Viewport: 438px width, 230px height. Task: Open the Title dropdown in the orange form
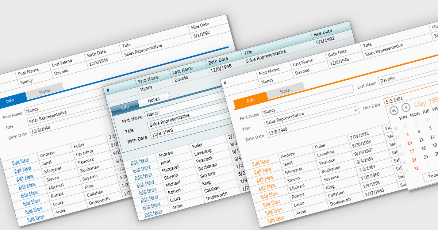click(356, 110)
